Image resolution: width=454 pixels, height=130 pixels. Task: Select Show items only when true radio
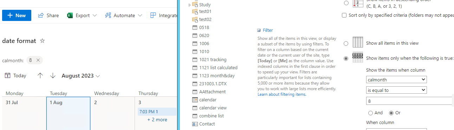pyautogui.click(x=346, y=58)
